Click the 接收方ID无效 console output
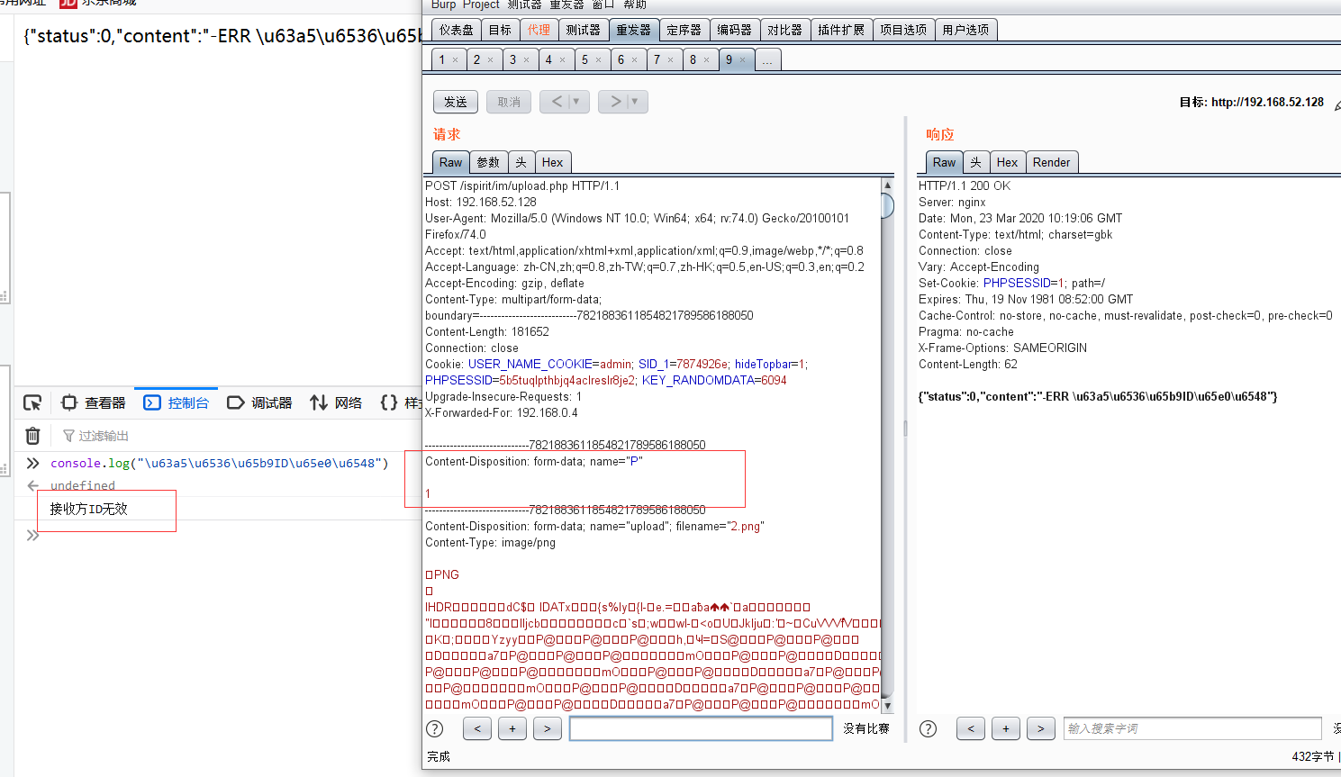This screenshot has width=1341, height=777. (x=88, y=509)
